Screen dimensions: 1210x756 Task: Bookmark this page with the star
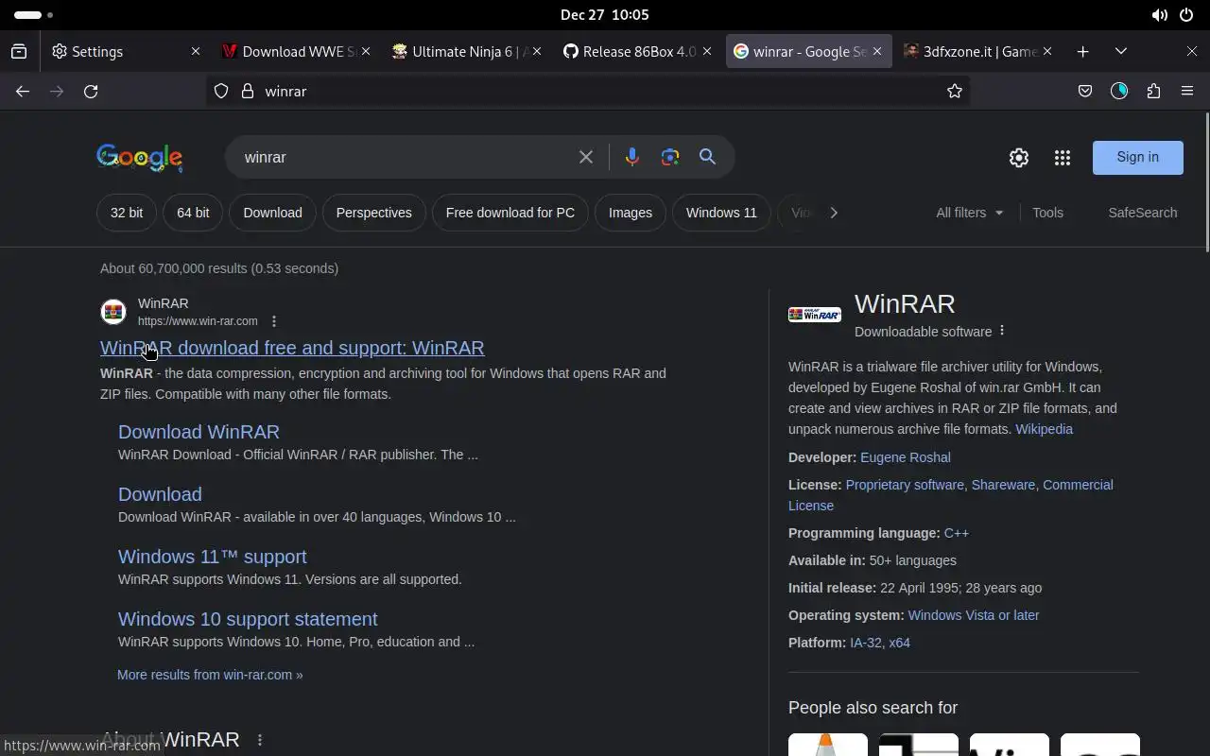pos(955,91)
